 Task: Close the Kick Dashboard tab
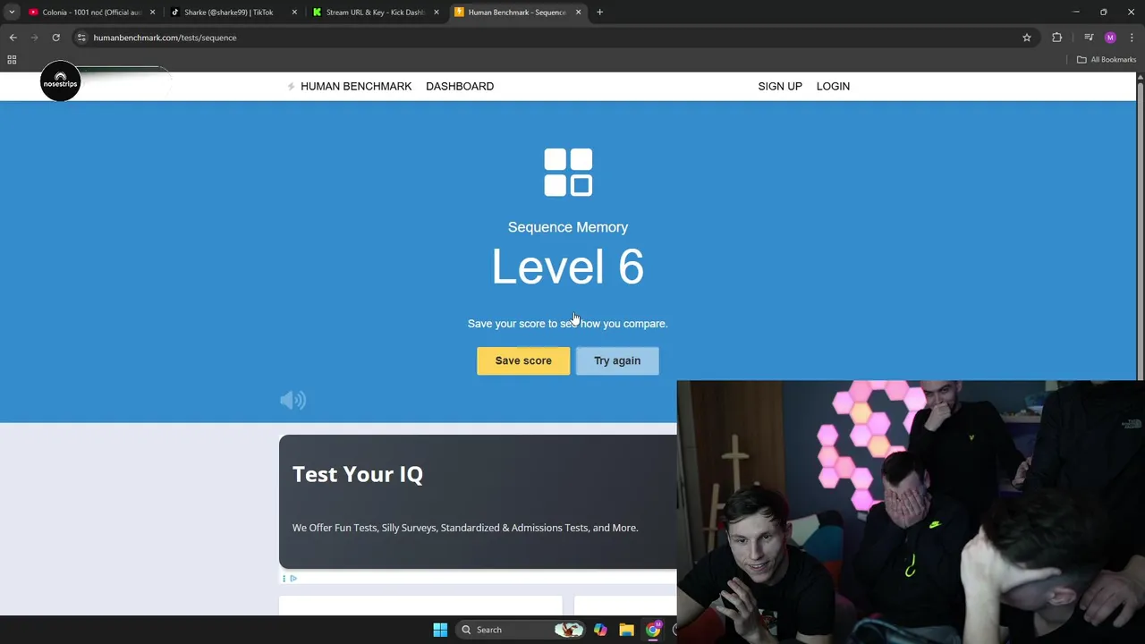tap(437, 13)
